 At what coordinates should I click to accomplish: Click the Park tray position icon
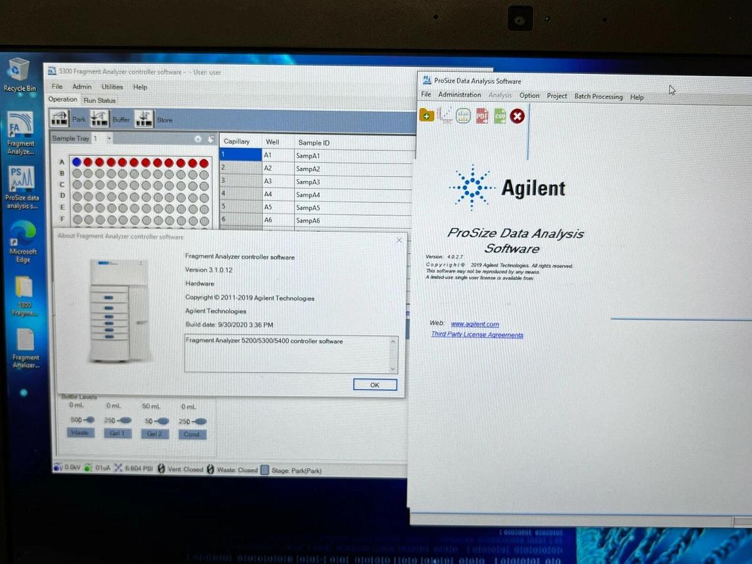click(60, 118)
